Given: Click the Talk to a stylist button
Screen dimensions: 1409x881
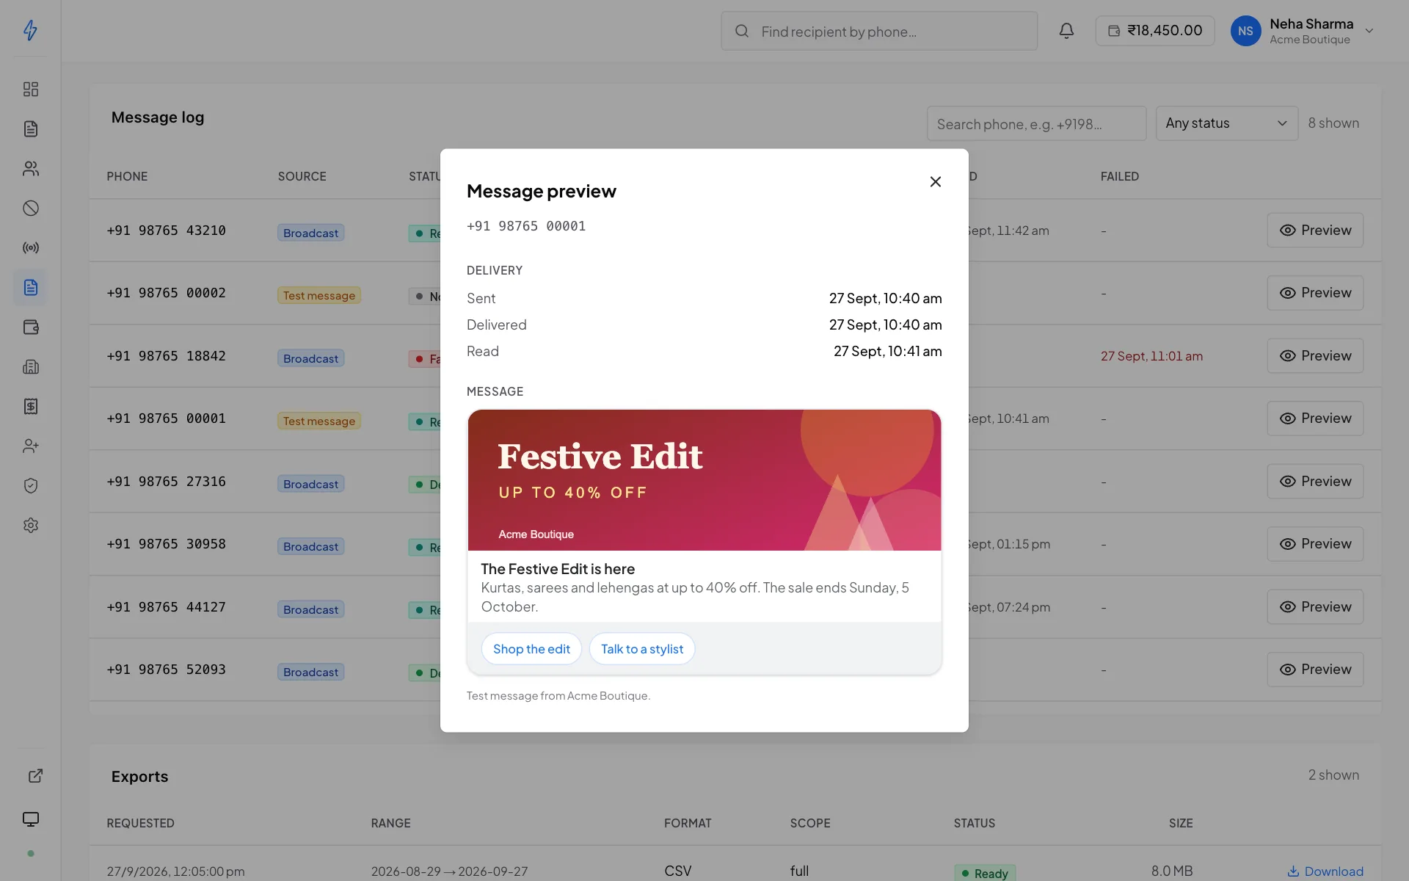Looking at the screenshot, I should [x=642, y=649].
